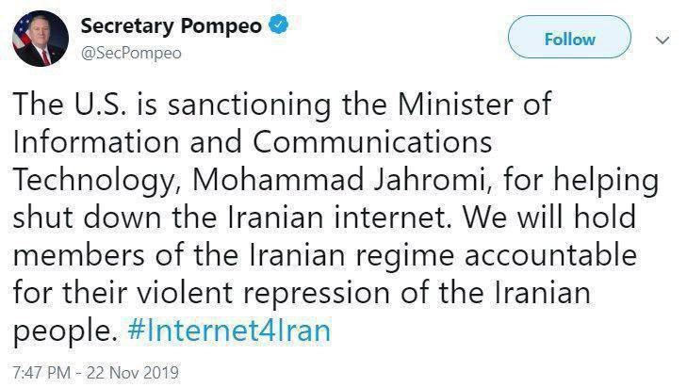Click the 7:47 PM timestamp
This screenshot has width=687, height=387.
pyautogui.click(x=40, y=370)
